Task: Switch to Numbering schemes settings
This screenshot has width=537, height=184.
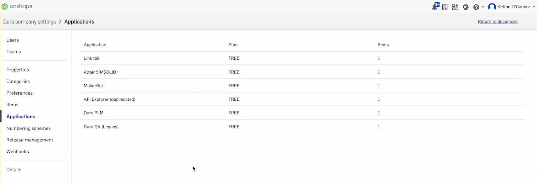Action: pyautogui.click(x=29, y=128)
